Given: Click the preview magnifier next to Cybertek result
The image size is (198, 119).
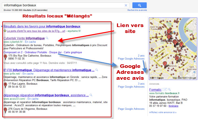Looking at the screenshot, I should point(47,38).
